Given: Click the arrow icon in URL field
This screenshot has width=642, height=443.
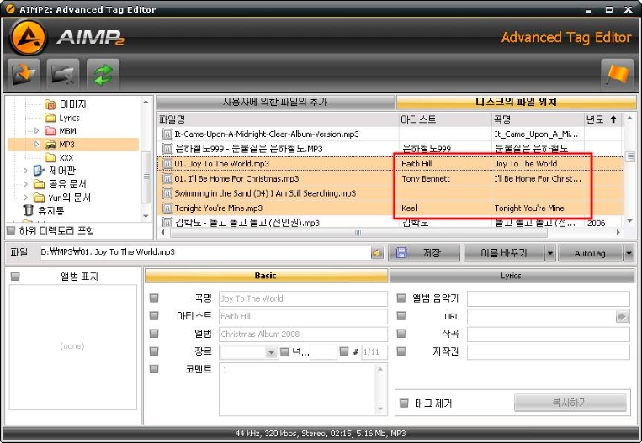Looking at the screenshot, I should point(622,317).
